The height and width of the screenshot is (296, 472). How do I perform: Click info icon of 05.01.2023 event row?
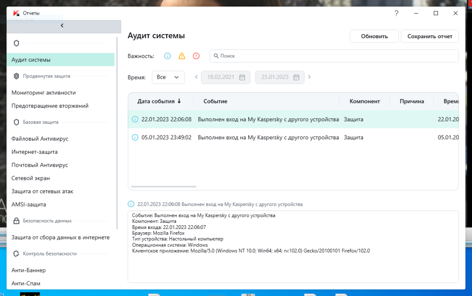pyautogui.click(x=135, y=137)
